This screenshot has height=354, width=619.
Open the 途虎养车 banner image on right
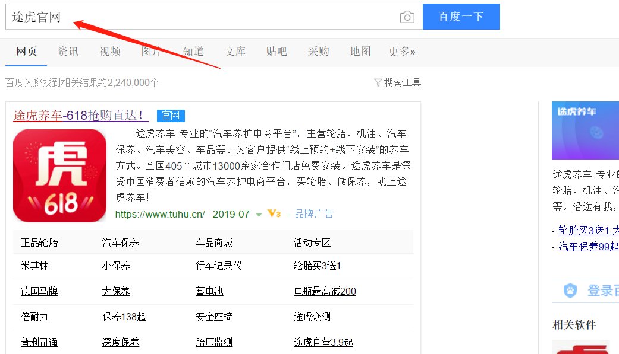[585, 130]
